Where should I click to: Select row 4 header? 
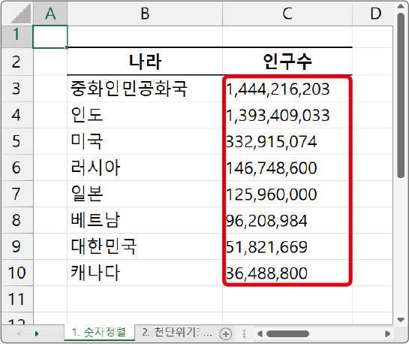click(x=17, y=115)
